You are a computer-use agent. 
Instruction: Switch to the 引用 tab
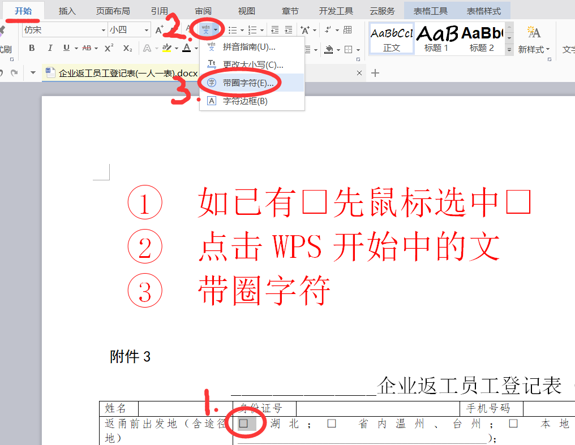tap(160, 11)
